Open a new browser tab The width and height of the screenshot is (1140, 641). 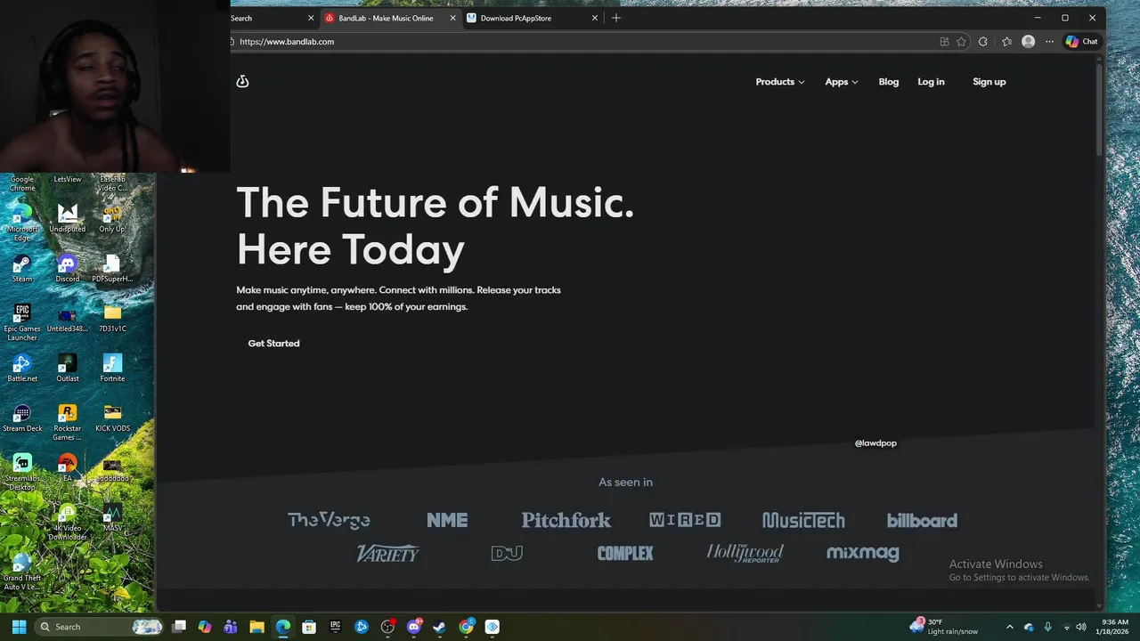[616, 18]
